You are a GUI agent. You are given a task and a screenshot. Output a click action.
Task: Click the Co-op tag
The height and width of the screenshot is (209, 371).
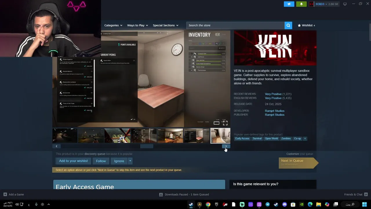[297, 138]
